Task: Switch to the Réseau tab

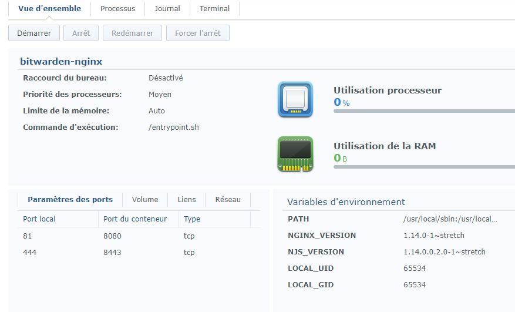Action: click(x=228, y=200)
